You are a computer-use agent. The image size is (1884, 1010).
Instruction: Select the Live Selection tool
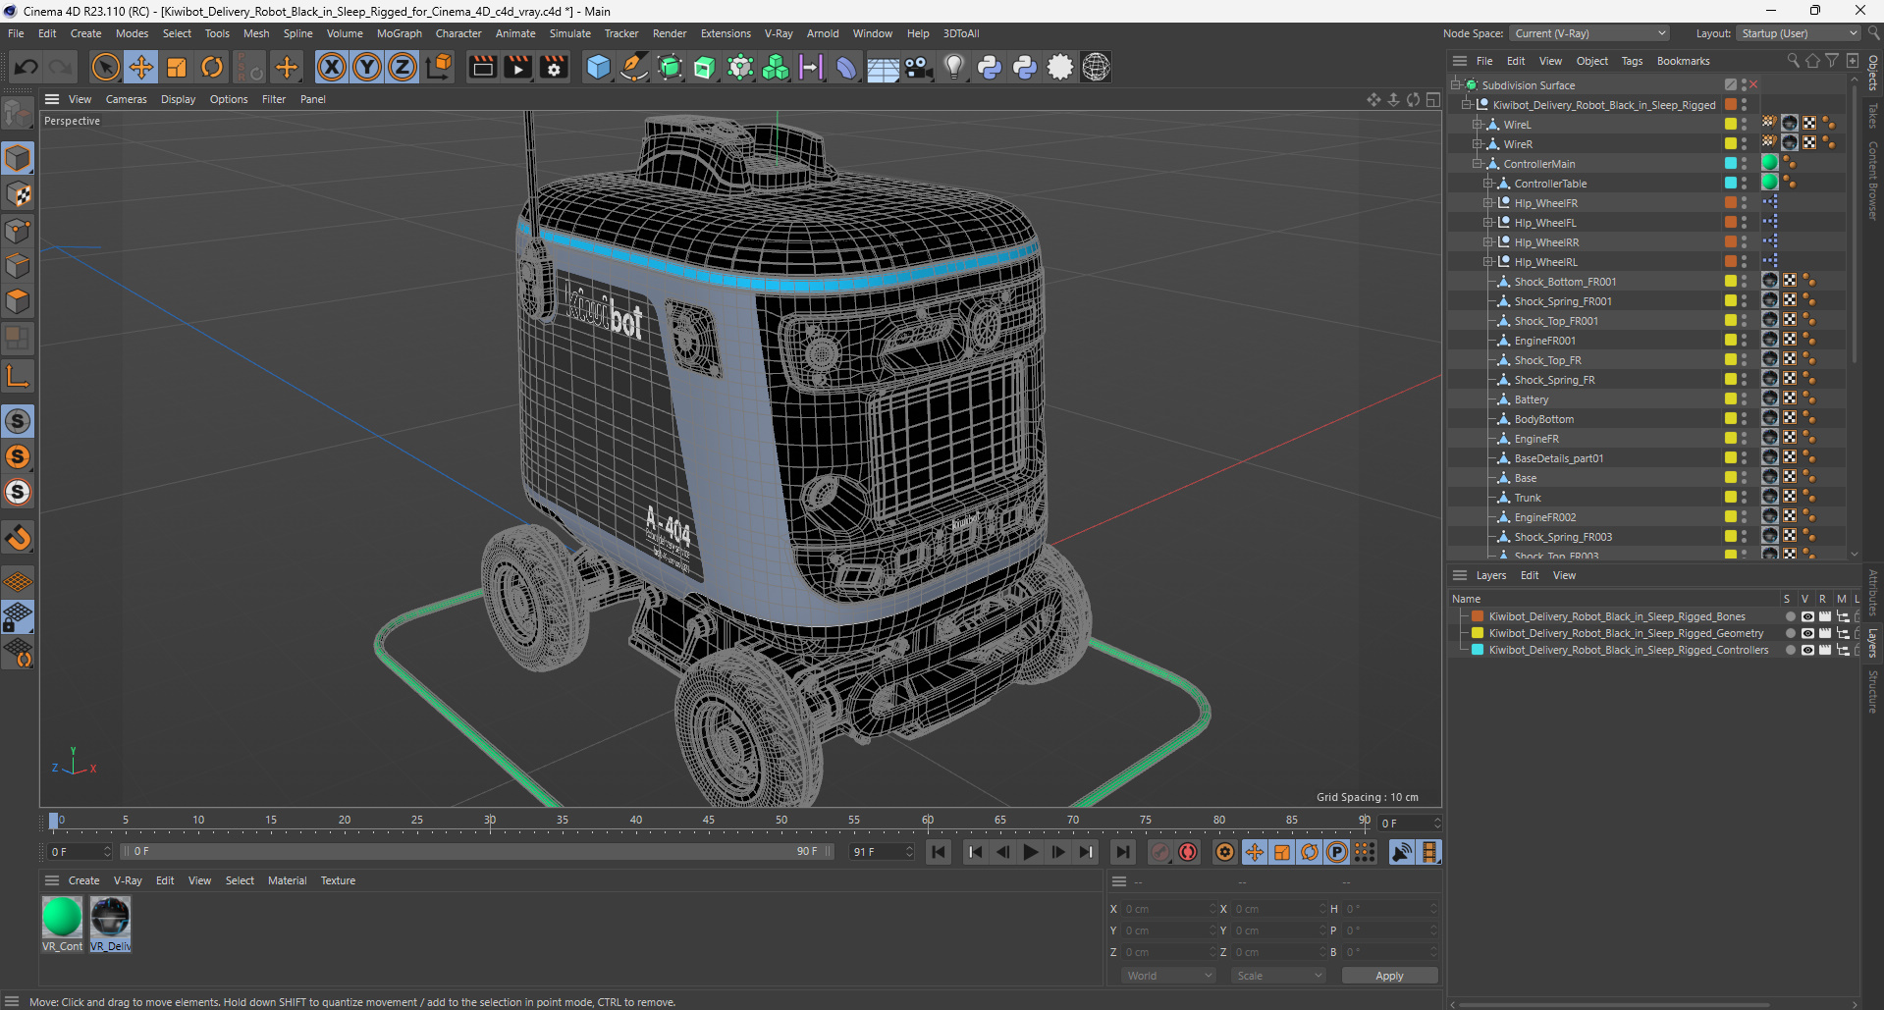pyautogui.click(x=105, y=67)
